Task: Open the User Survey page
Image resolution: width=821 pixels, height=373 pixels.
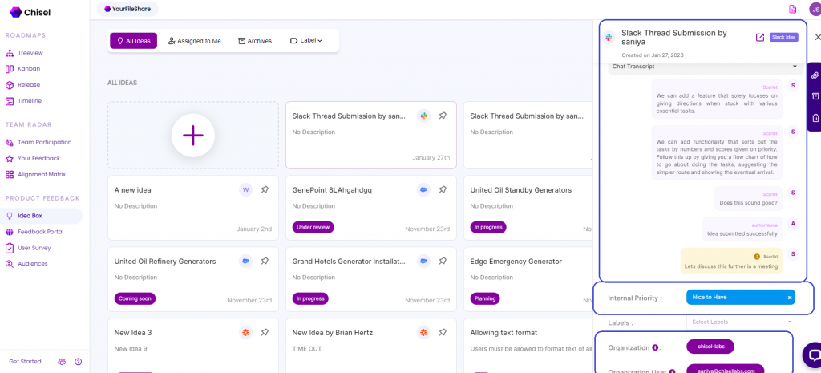Action: (x=34, y=248)
